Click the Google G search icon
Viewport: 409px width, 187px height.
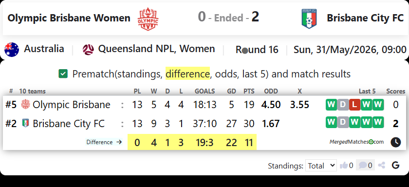coord(396,165)
